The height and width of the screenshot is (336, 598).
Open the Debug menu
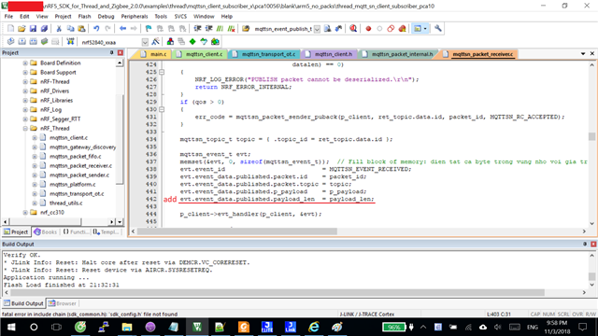(x=106, y=17)
